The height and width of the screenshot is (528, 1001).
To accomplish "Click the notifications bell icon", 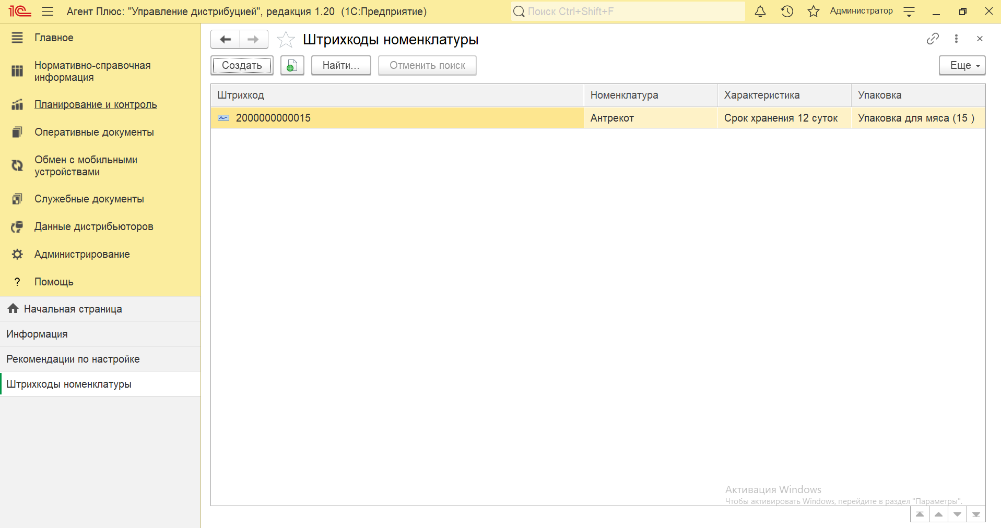I will point(760,11).
